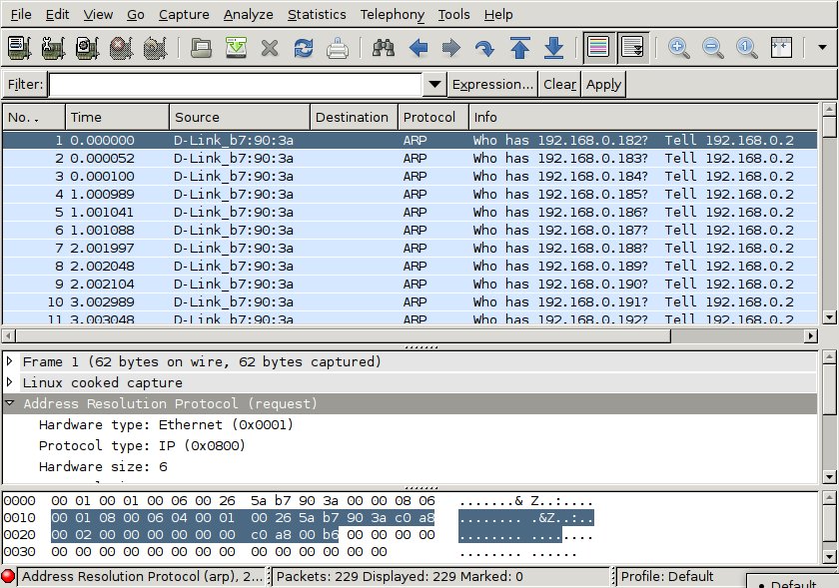Toggle auto scroll in live capture
The image size is (839, 588).
[632, 48]
